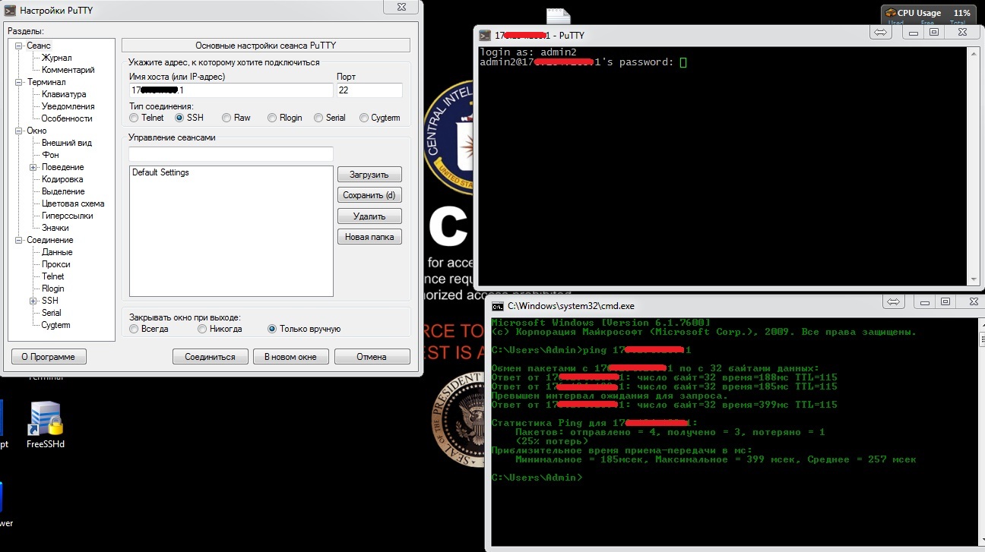Click the Порт input field

(x=369, y=90)
